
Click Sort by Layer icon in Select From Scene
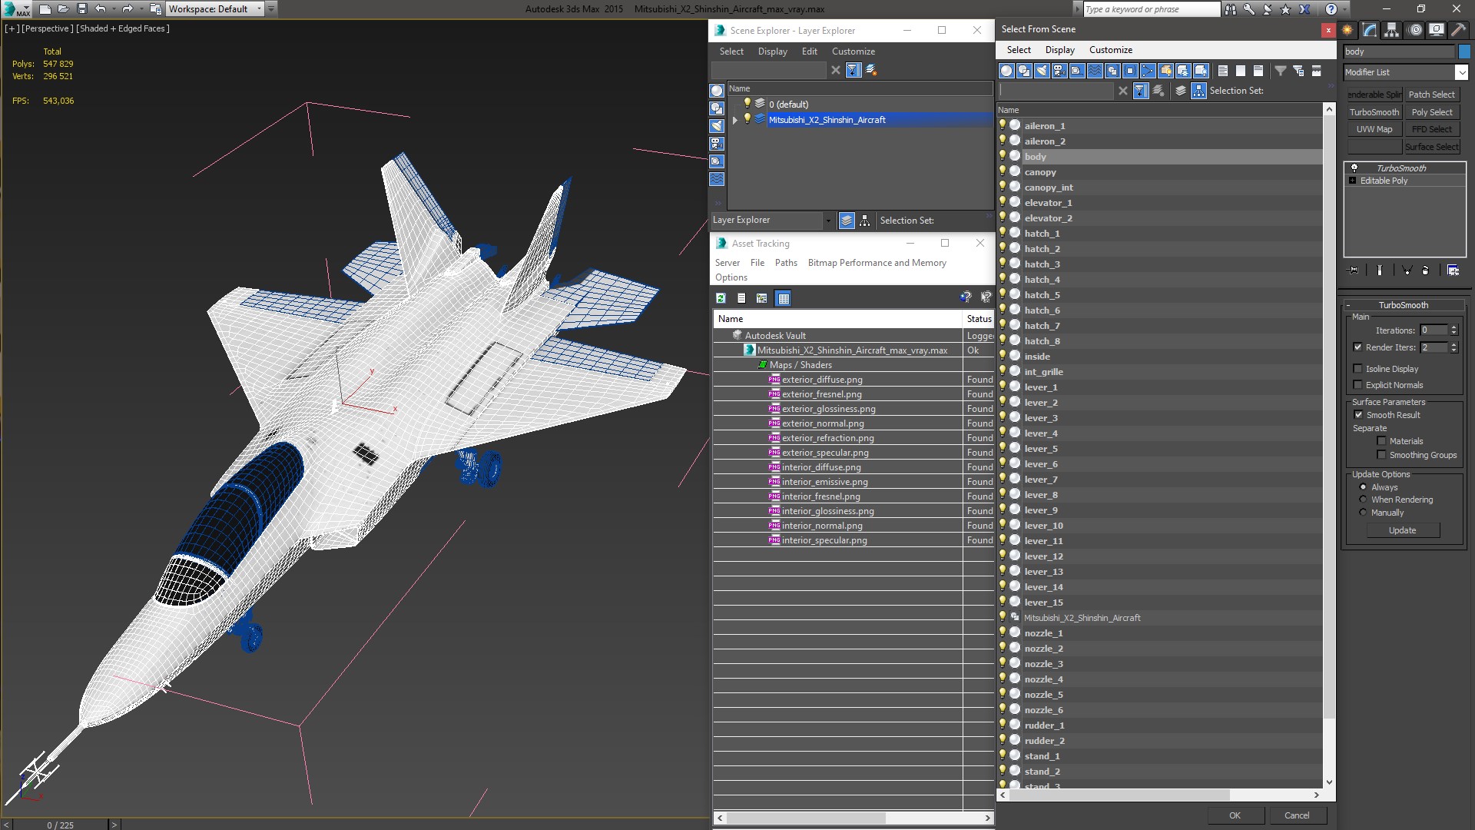coord(1181,91)
